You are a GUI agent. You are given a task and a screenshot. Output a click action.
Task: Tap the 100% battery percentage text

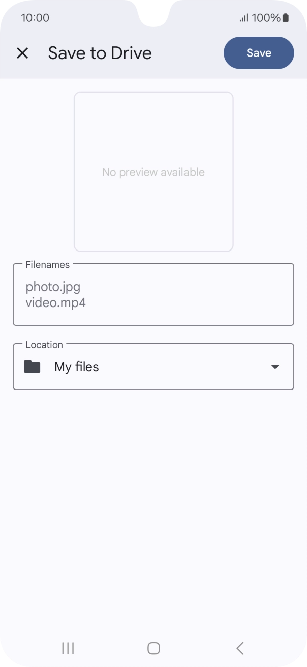point(266,18)
